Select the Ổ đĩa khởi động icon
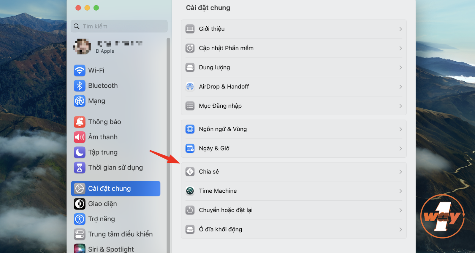 [x=190, y=229]
